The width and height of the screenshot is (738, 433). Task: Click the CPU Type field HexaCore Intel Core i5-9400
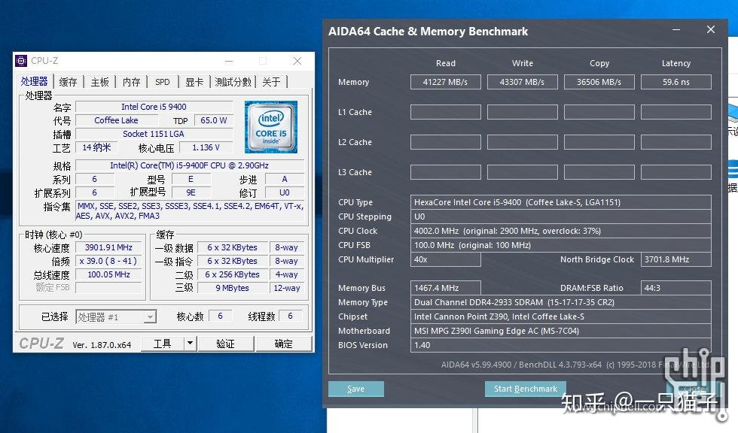[x=560, y=202]
